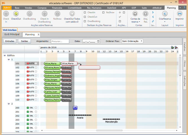This screenshot has width=188, height=135.
Task: Collapse floor 1 tree node
Action: pos(9,59)
